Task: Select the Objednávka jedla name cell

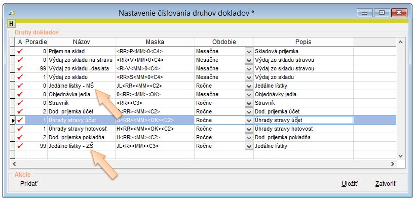Action: tap(81, 94)
